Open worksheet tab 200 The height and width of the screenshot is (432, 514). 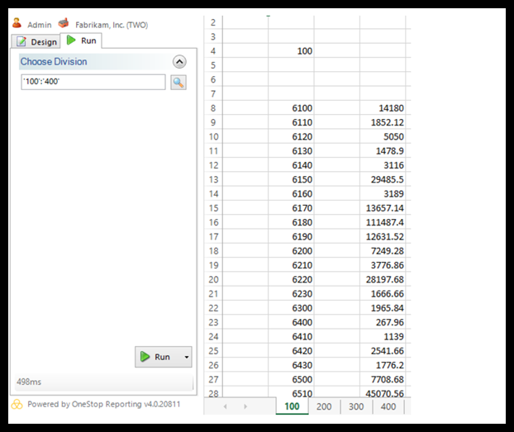point(324,406)
